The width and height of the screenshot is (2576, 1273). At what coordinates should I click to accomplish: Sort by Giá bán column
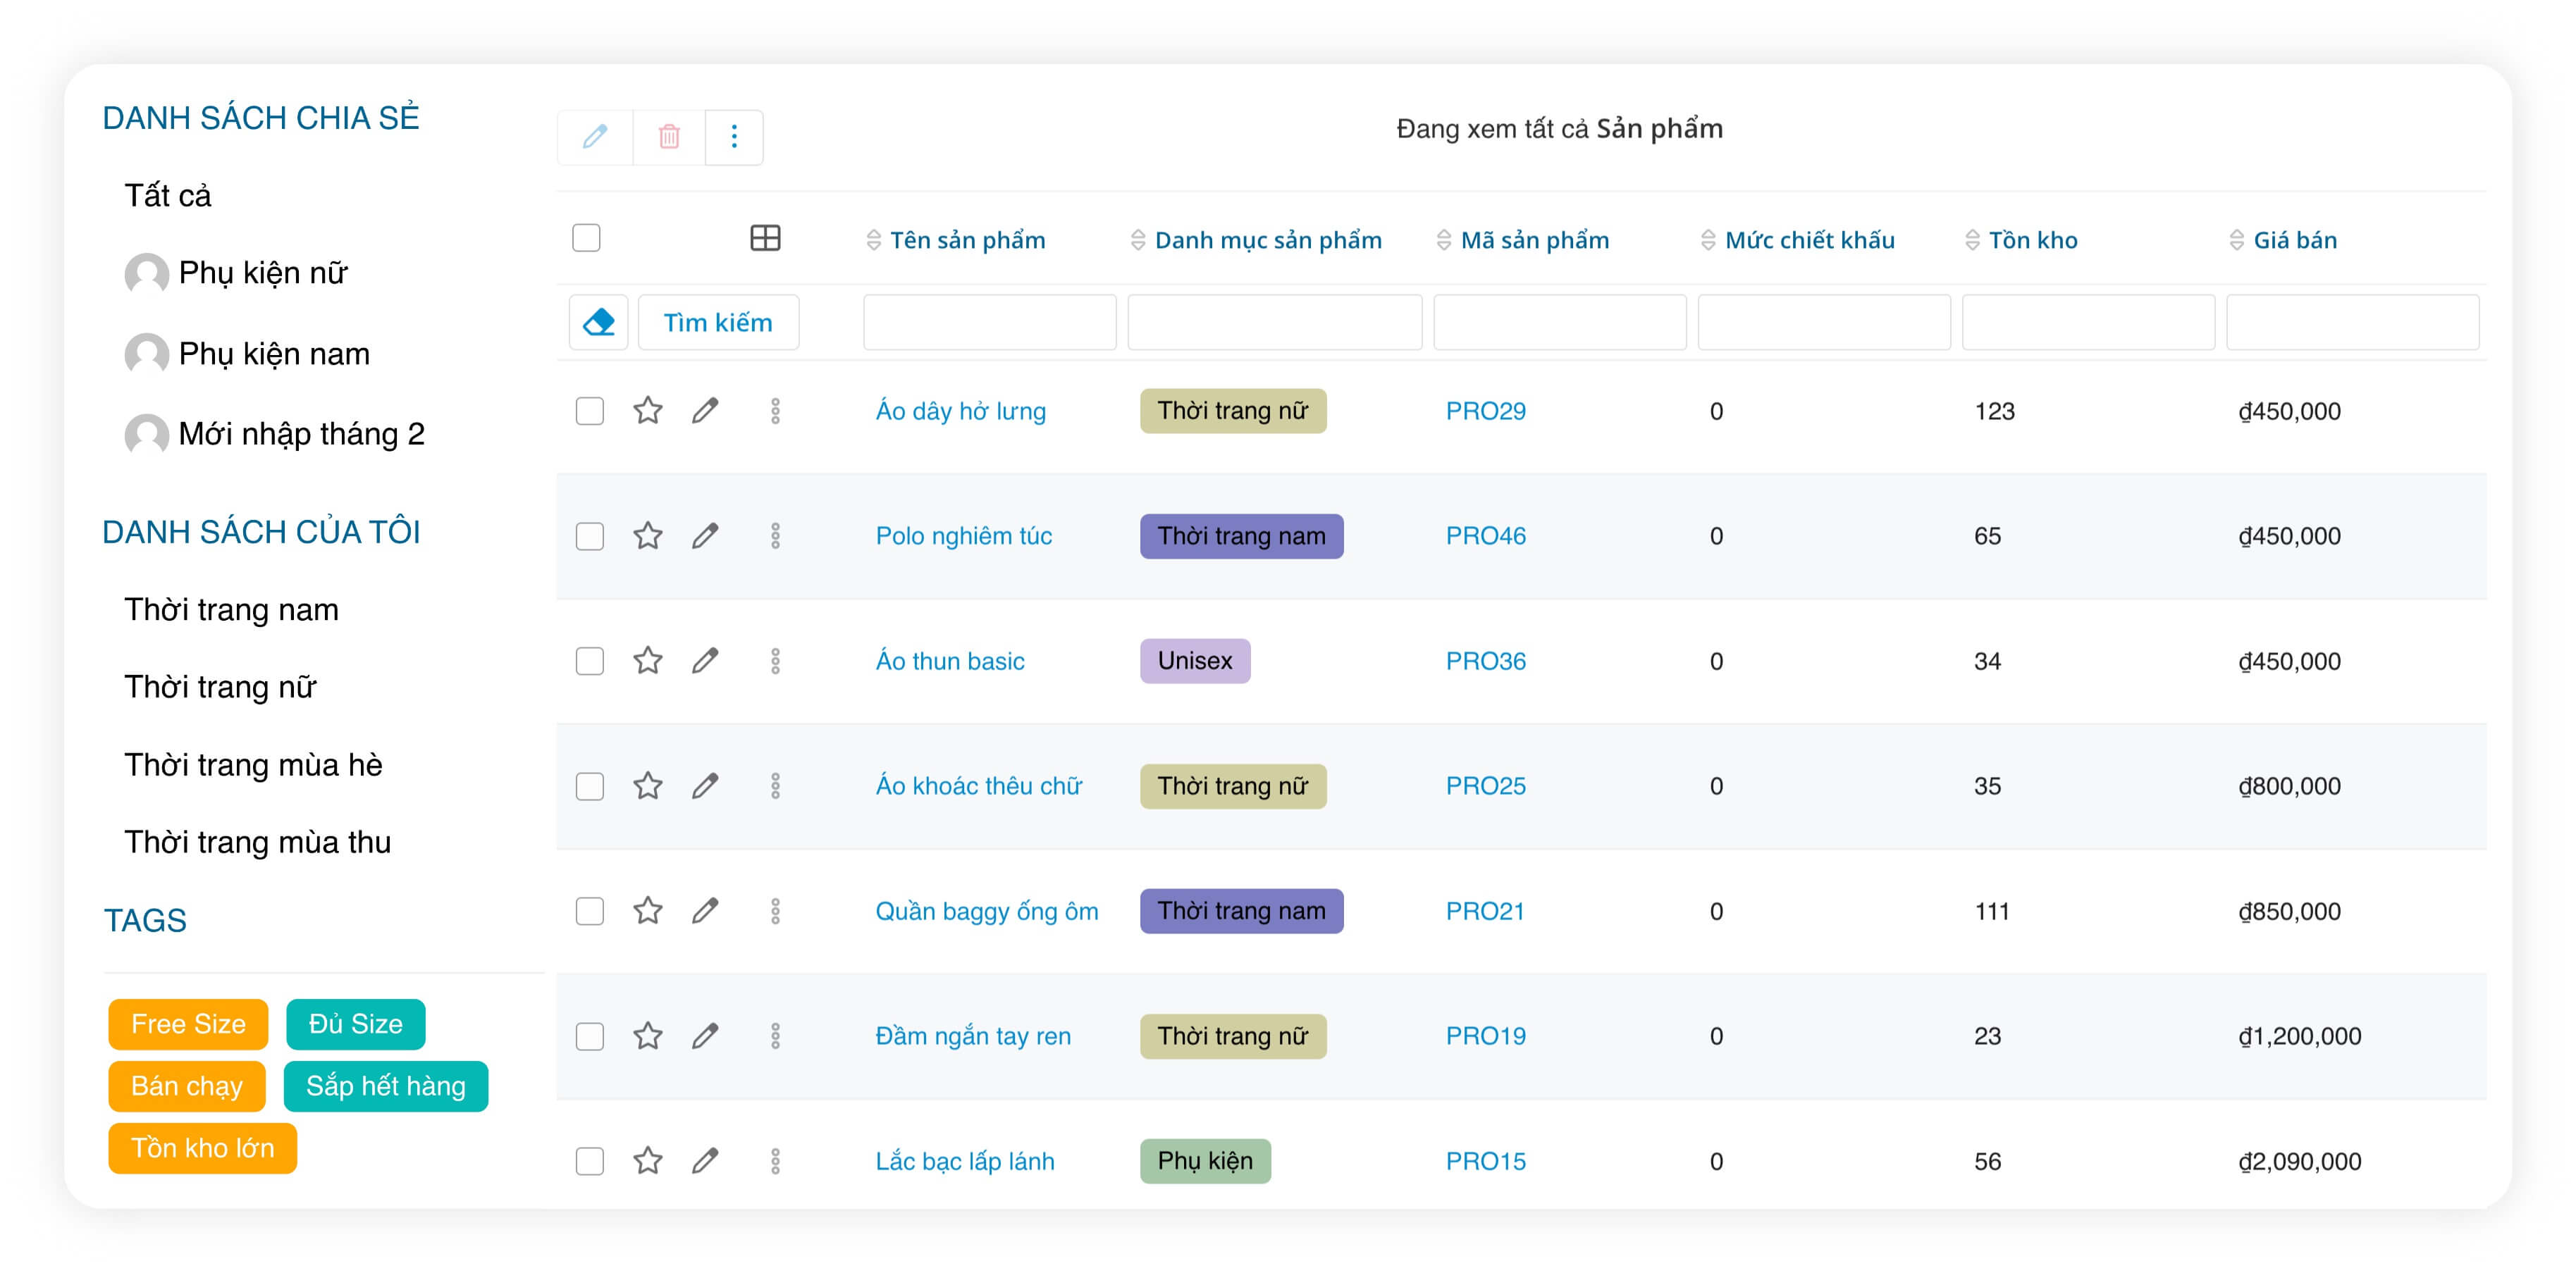(x=2283, y=240)
